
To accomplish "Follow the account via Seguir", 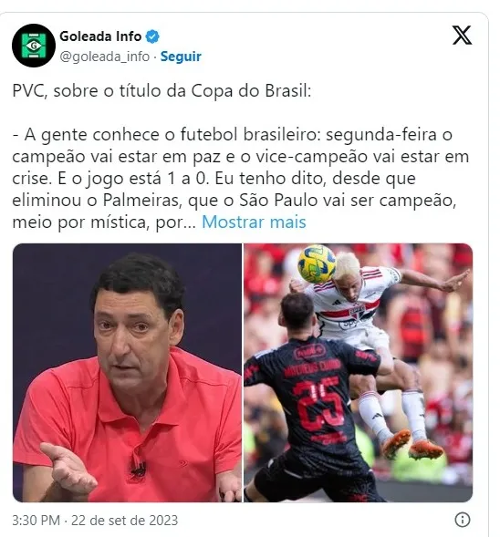I will point(181,57).
